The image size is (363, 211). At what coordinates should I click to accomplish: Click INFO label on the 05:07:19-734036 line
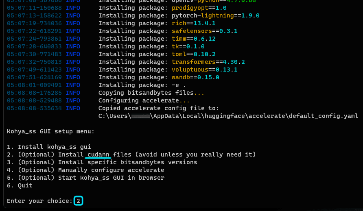(73, 23)
